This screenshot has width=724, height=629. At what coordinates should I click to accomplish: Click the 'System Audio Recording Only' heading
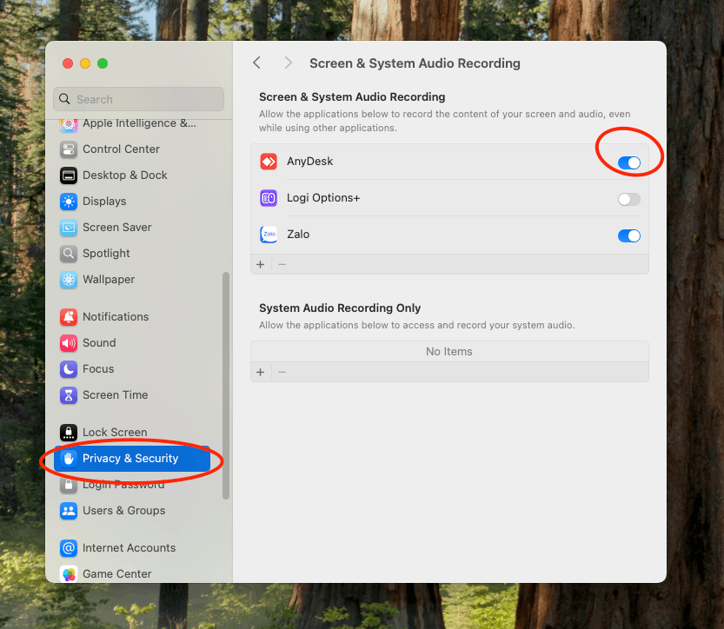tap(340, 308)
